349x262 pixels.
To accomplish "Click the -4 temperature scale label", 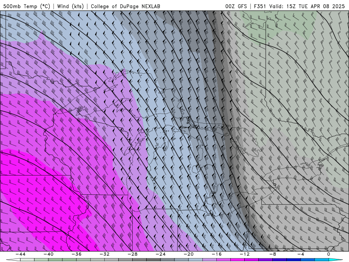I will [x=301, y=254].
